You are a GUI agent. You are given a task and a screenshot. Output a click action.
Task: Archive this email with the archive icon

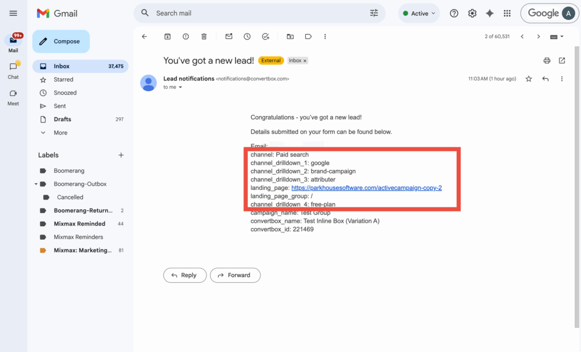167,36
